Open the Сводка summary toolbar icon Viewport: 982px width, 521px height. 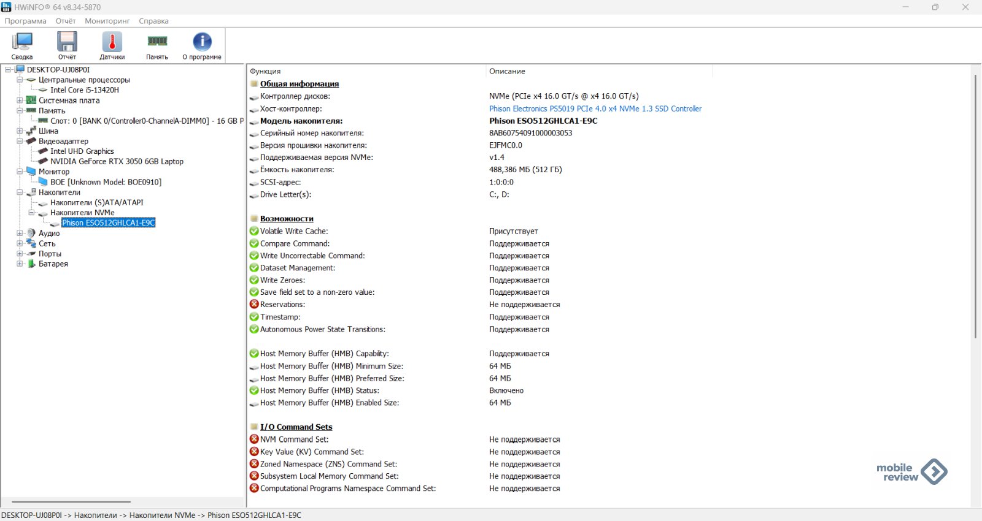coord(22,43)
